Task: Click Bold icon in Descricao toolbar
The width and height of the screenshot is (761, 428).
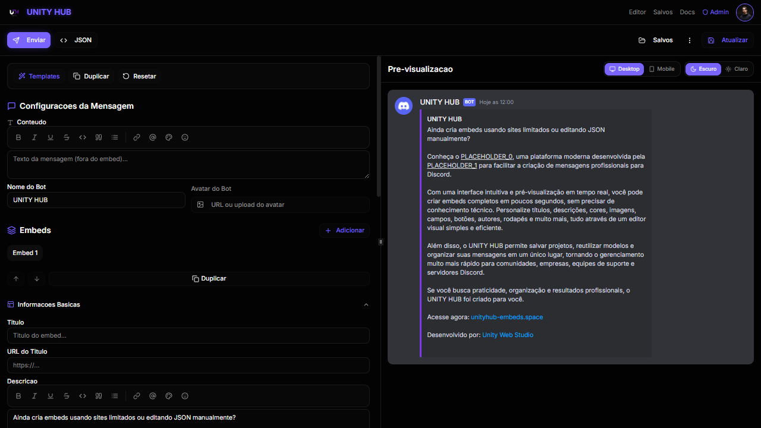Action: (x=18, y=396)
